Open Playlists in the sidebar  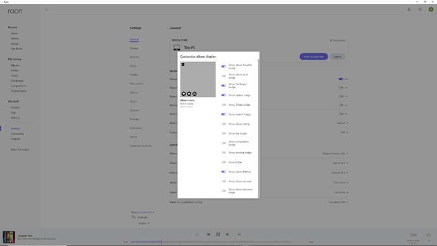15,108
